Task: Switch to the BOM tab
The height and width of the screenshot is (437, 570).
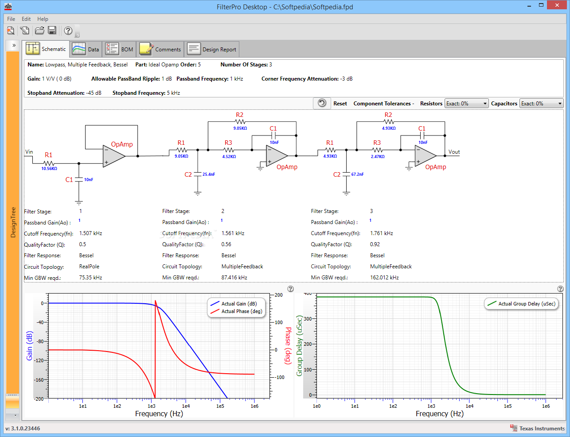Action: click(x=119, y=49)
